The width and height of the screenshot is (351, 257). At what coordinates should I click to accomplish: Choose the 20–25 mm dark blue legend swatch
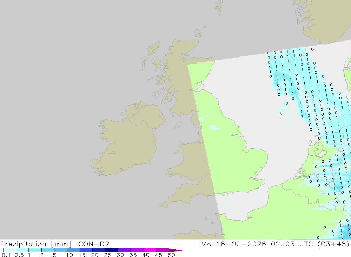pyautogui.click(x=99, y=250)
